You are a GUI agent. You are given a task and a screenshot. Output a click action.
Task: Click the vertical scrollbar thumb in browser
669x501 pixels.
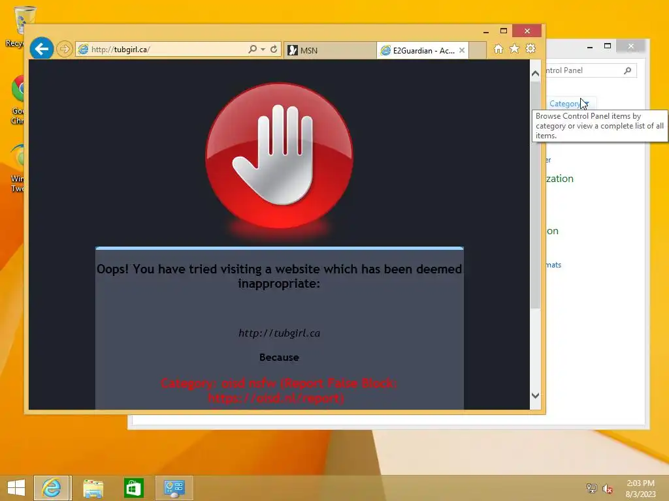pos(536,194)
